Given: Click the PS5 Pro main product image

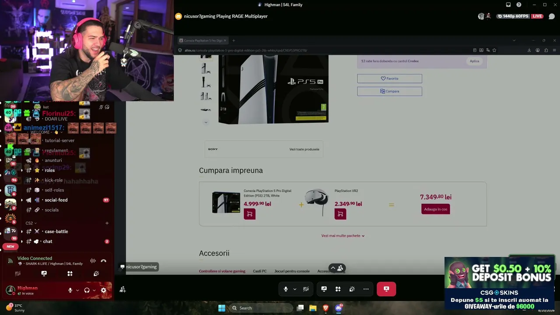Looking at the screenshot, I should 273,89.
